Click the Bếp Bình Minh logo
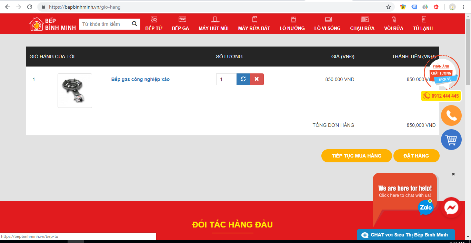The image size is (471, 243). (x=53, y=24)
